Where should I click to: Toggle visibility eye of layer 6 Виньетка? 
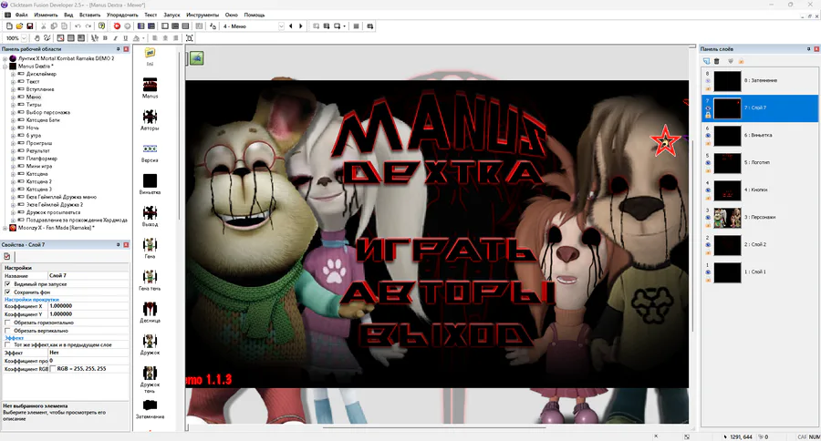[707, 135]
